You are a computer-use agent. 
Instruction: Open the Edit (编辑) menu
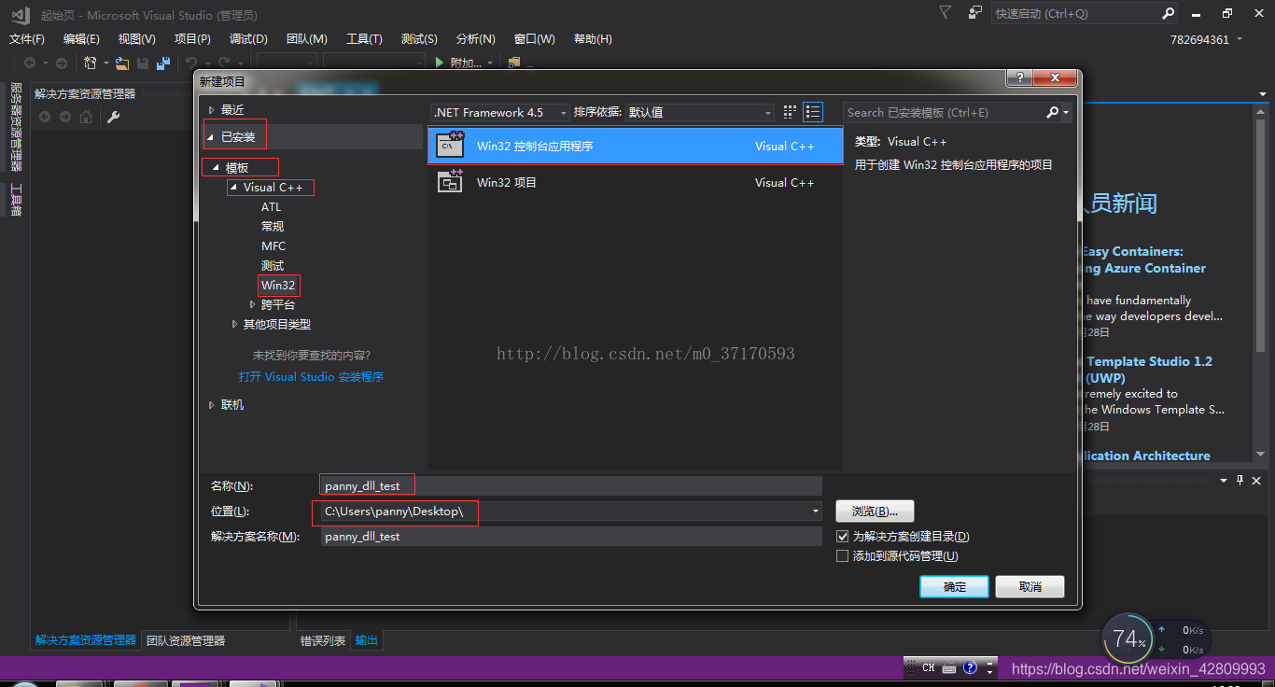[81, 39]
